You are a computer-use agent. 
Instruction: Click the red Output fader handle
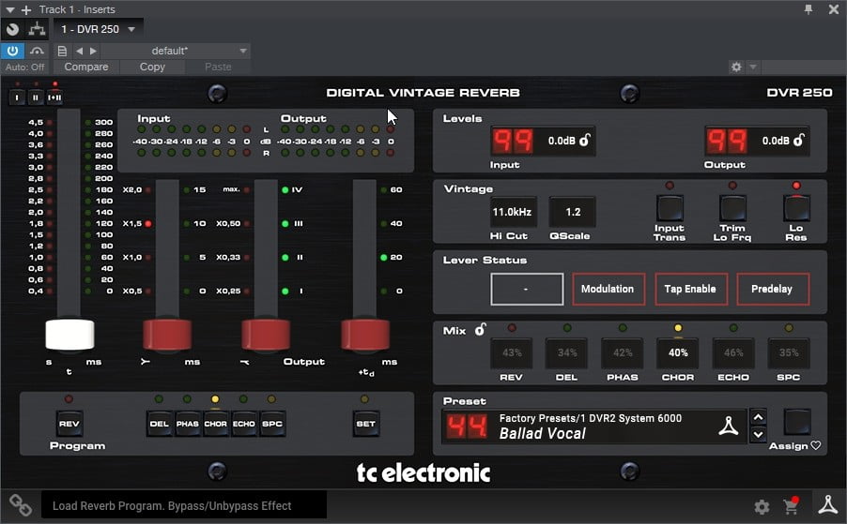[266, 335]
